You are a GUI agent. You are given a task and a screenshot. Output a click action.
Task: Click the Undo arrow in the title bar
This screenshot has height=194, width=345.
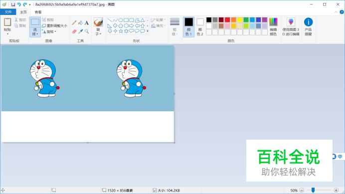point(19,4)
